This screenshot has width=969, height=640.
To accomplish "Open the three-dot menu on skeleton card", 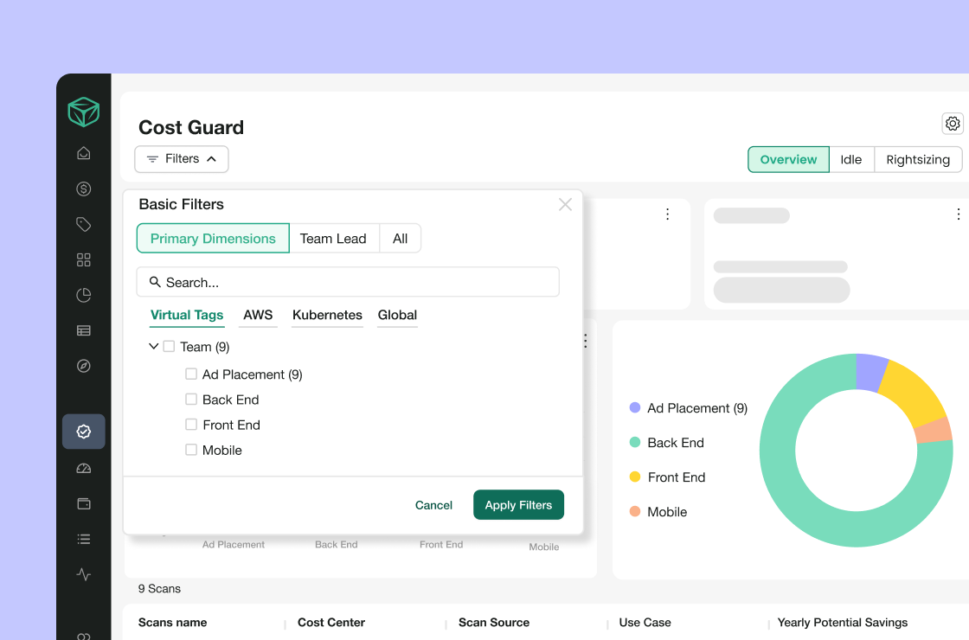I will coord(958,214).
